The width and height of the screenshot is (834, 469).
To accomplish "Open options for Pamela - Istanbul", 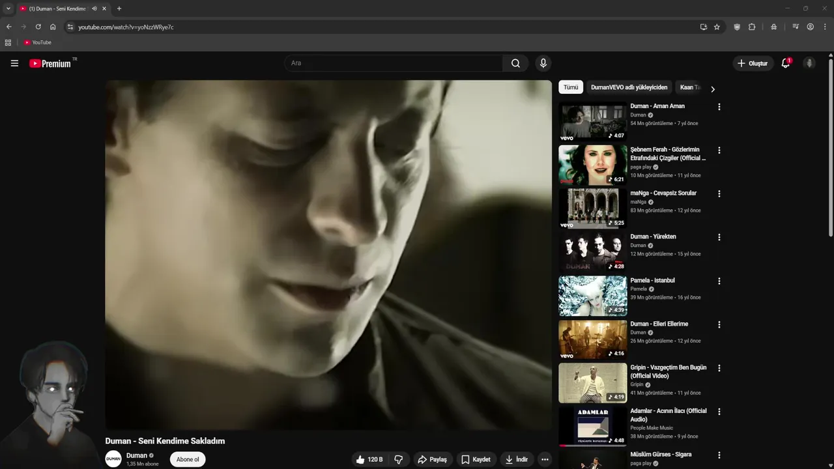I will (719, 281).
